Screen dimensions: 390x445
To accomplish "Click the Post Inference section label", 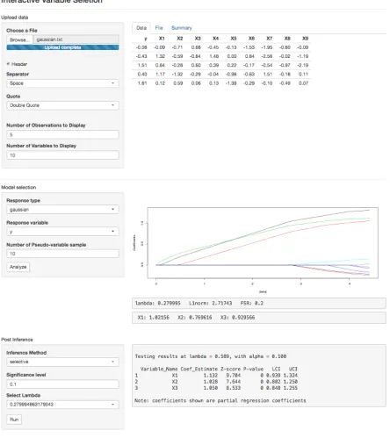I will click(x=17, y=340).
